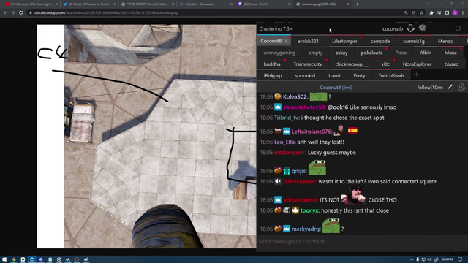Click the pencil edit icon beside follow(10m)
This screenshot has height=263, width=468.
pyautogui.click(x=450, y=87)
